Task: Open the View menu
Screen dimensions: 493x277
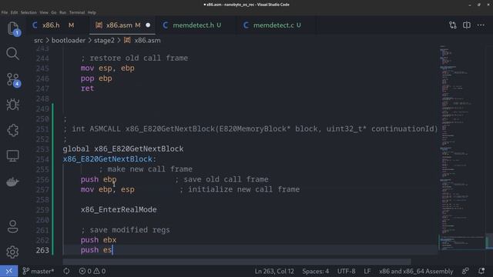Action: pyautogui.click(x=44, y=12)
